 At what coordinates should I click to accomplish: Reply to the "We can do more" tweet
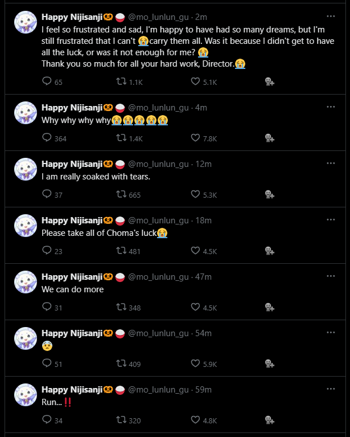pyautogui.click(x=47, y=307)
